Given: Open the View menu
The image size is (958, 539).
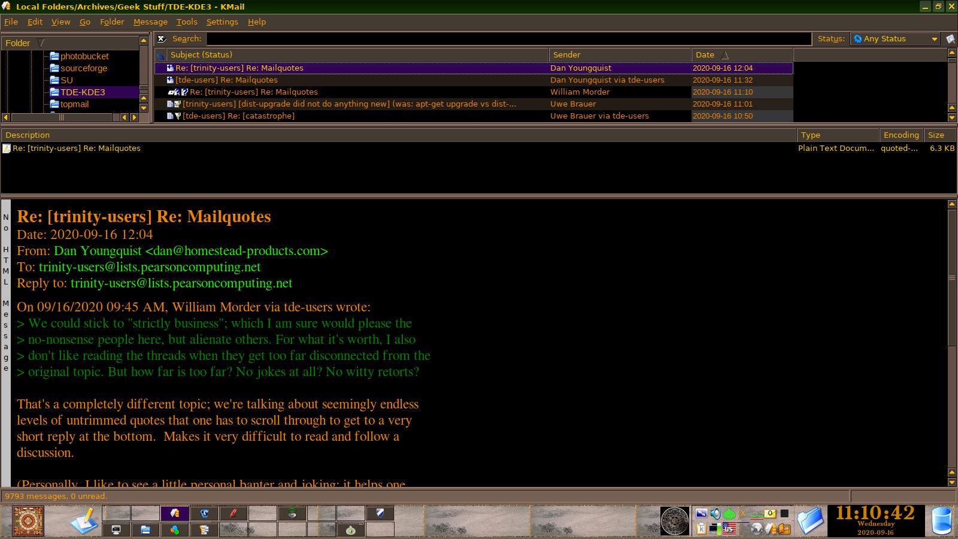Looking at the screenshot, I should point(60,22).
